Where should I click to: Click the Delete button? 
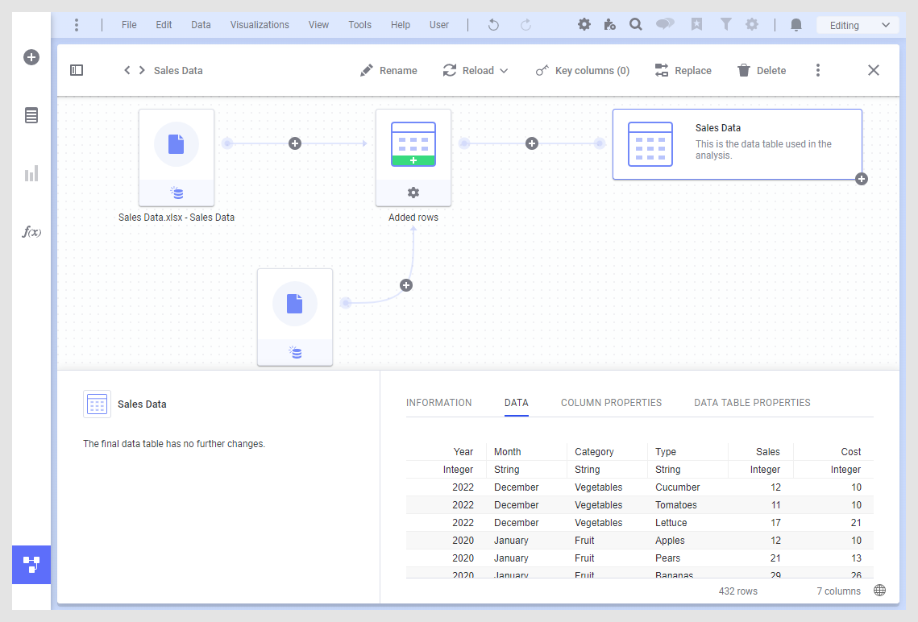tap(762, 71)
